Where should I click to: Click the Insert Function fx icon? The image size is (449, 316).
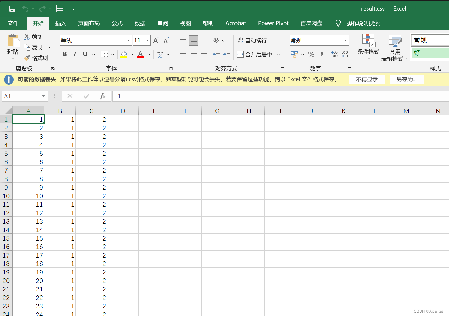click(x=102, y=96)
